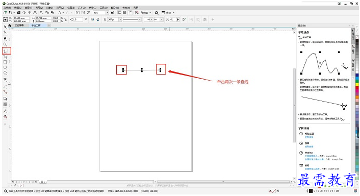The image size is (360, 196).
Task: Open the first Webinar link by Joseph Diaz
Action: (311, 156)
